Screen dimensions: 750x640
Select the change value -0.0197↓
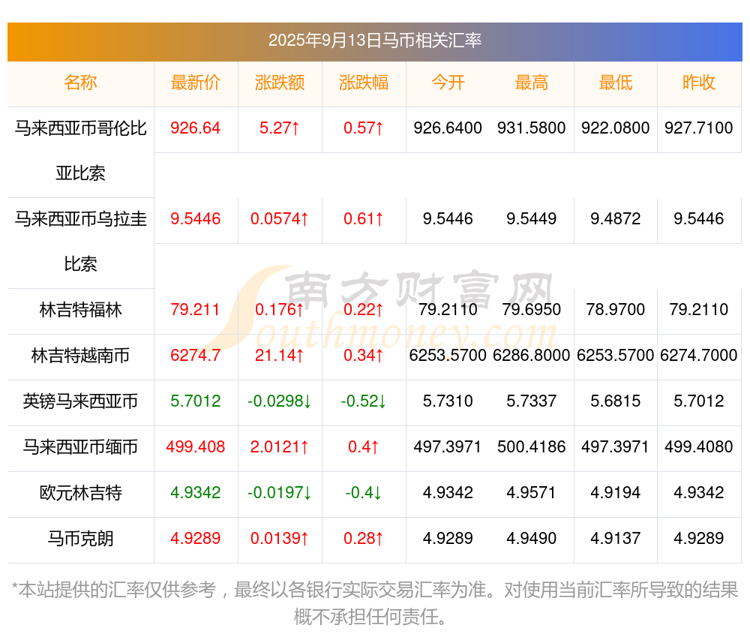[x=279, y=493]
